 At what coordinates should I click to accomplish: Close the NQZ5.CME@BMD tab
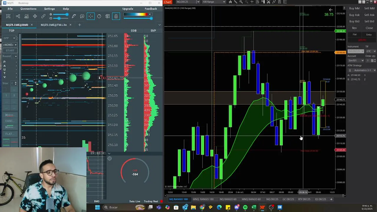click(32, 25)
